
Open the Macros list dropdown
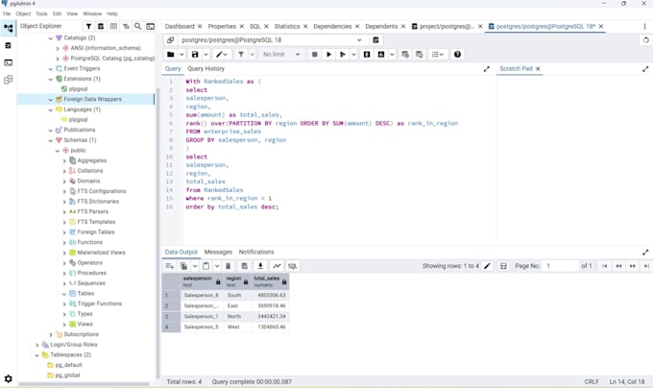tap(438, 55)
